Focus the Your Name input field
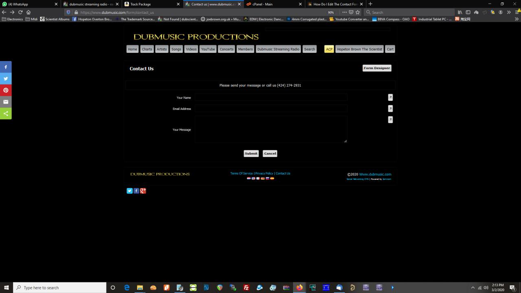 pyautogui.click(x=271, y=97)
